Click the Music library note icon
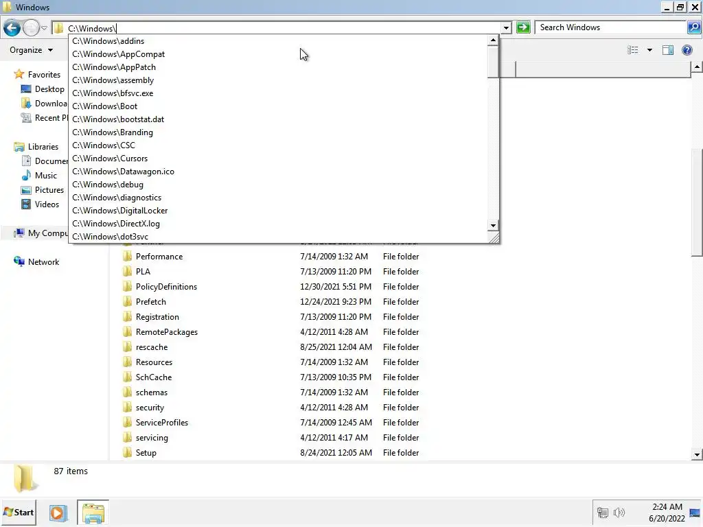703x527 pixels. (27, 175)
